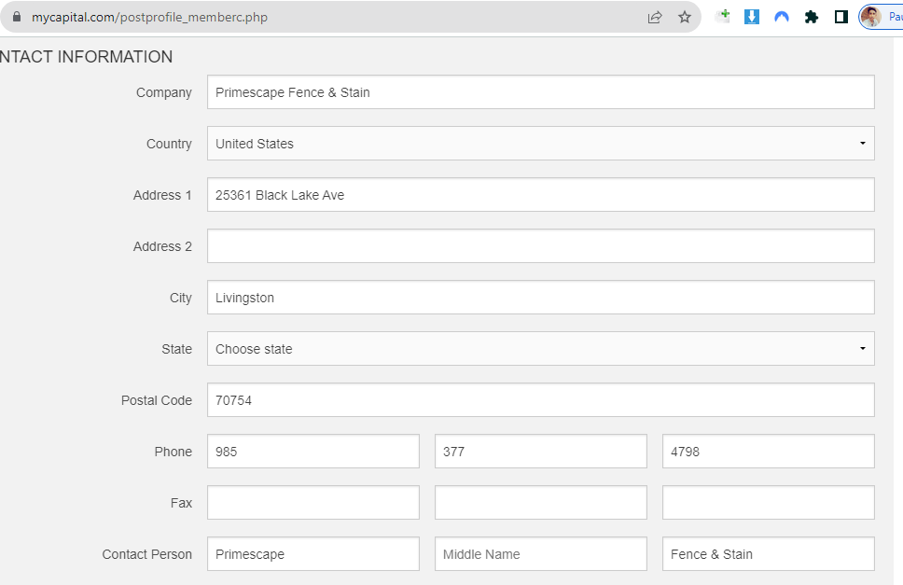The height and width of the screenshot is (585, 903).
Task: Focus the first Fax number box
Action: (313, 503)
